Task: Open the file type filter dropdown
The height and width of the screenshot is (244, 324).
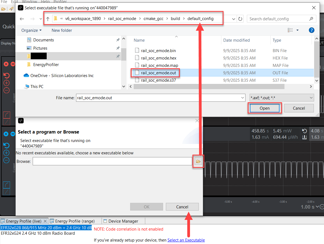Action: point(281,98)
